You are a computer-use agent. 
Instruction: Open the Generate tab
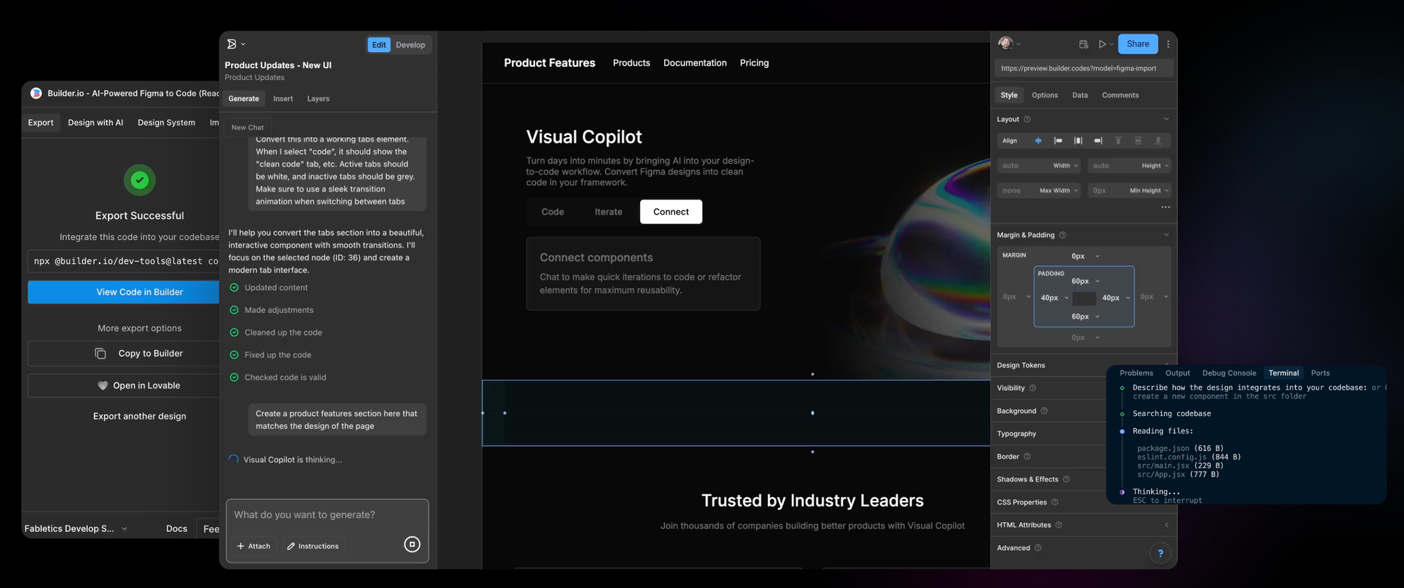(244, 99)
